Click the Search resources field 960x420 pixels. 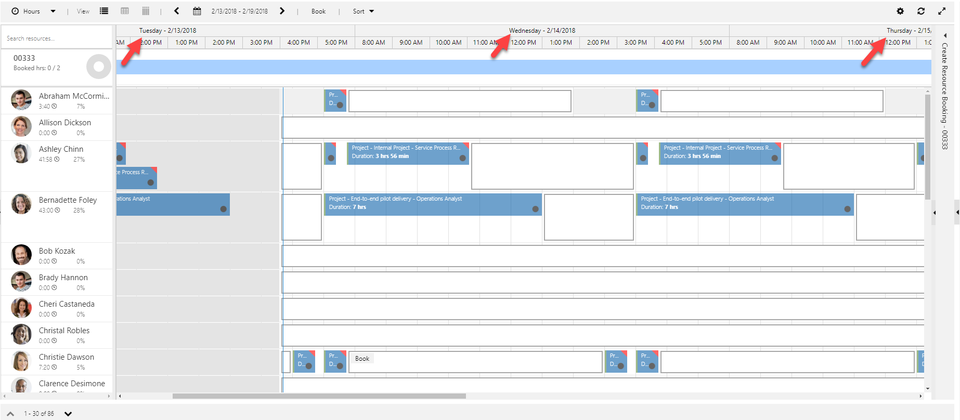coord(56,38)
